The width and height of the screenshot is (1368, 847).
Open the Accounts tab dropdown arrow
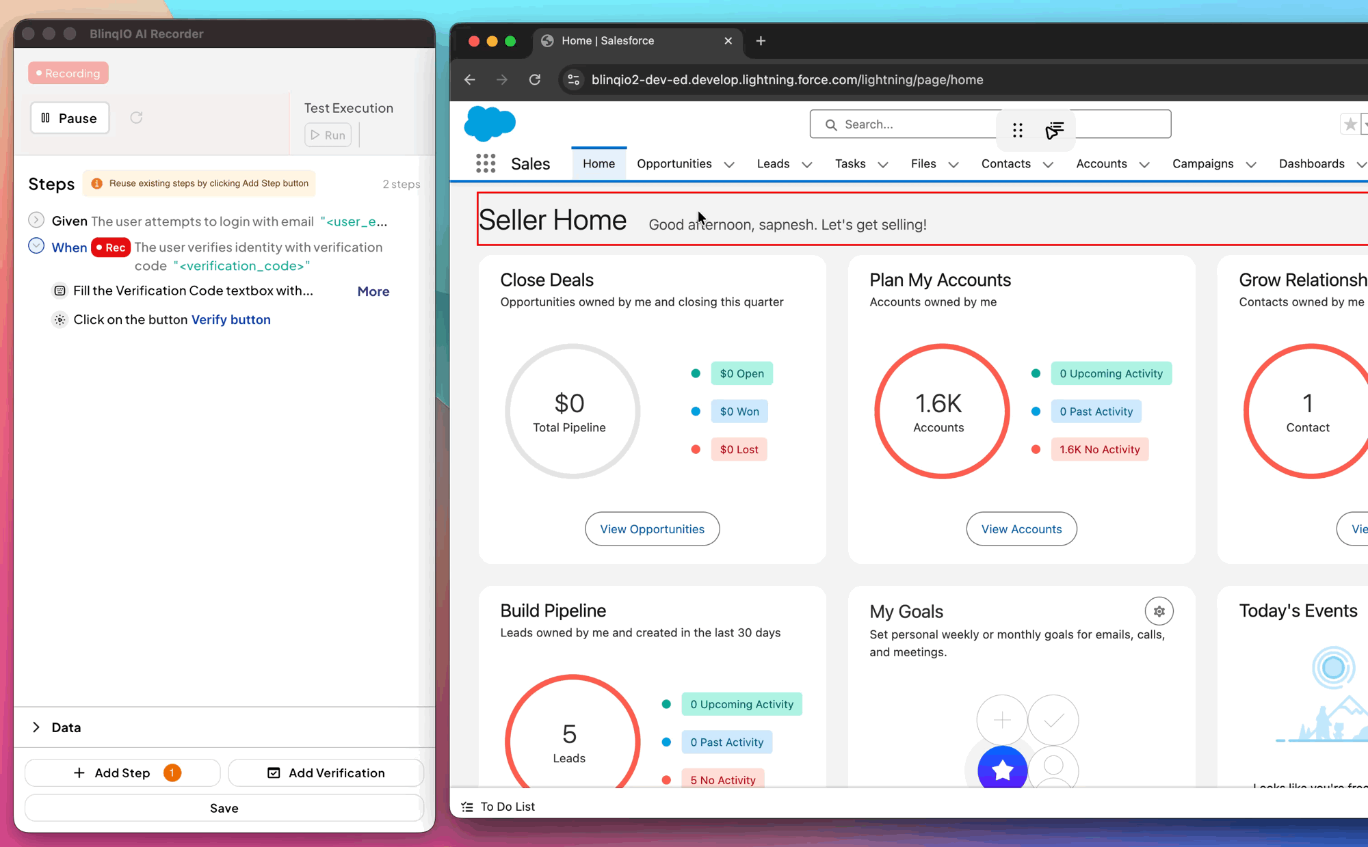click(1144, 165)
